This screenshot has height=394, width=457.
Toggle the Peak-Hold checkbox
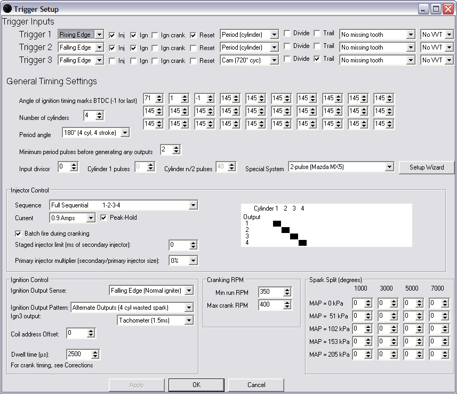(104, 218)
